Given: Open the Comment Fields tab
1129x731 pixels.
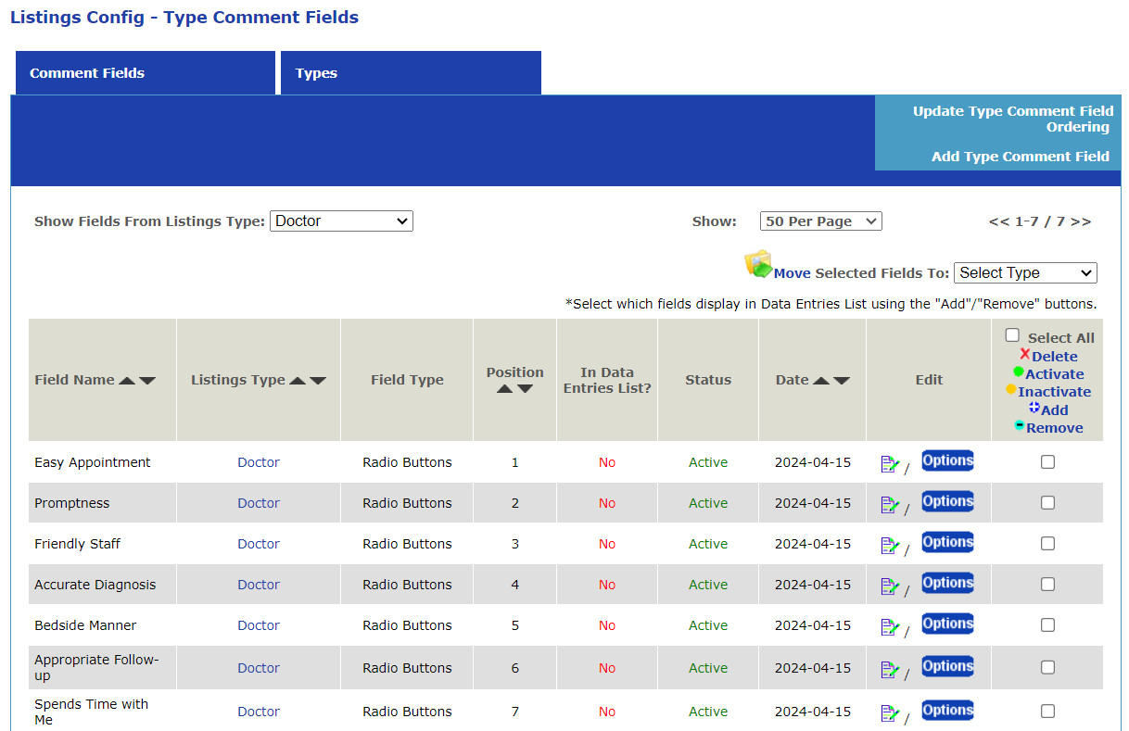Looking at the screenshot, I should click(x=146, y=73).
